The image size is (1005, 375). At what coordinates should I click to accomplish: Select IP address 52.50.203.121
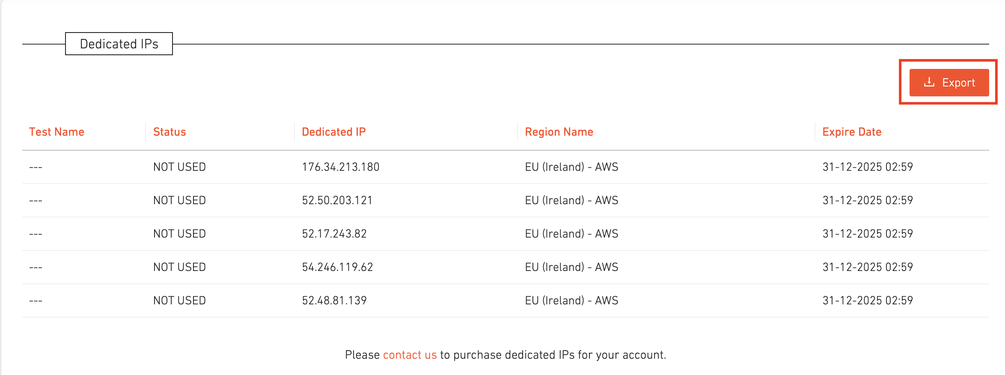point(337,200)
